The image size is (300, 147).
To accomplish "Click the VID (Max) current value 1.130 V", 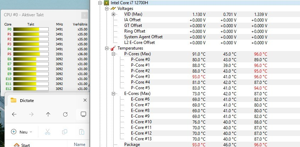I will (x=199, y=14).
